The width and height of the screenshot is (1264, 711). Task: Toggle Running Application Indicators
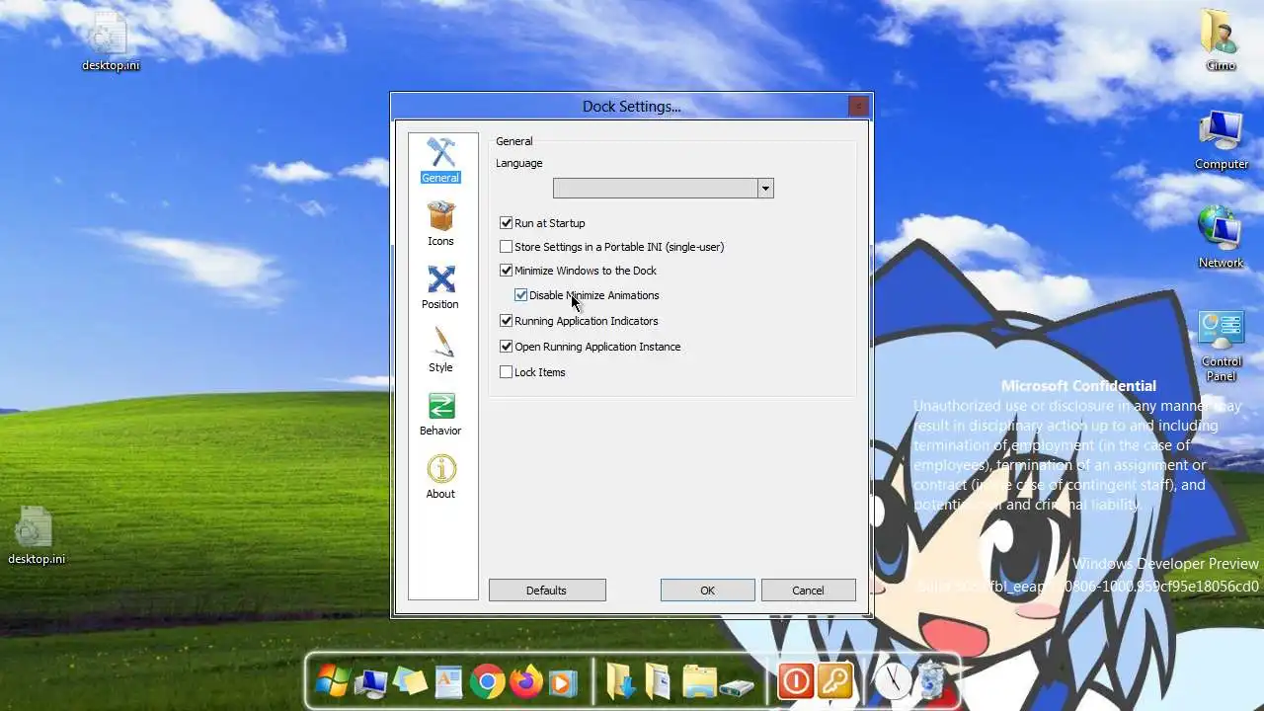click(x=507, y=321)
